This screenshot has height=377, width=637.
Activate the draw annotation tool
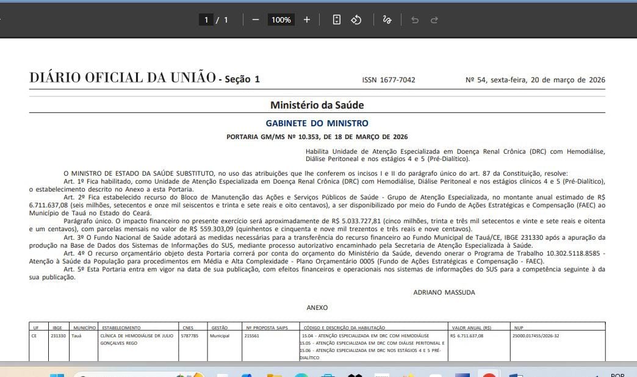(387, 20)
